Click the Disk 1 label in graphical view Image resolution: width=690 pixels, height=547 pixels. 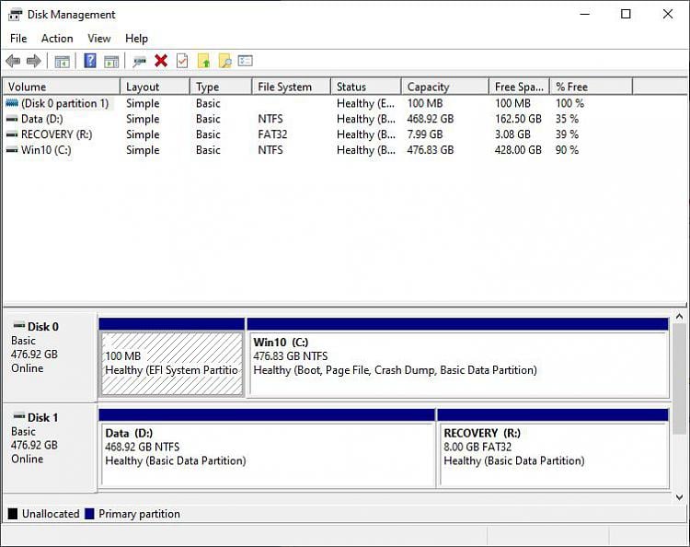click(x=42, y=417)
